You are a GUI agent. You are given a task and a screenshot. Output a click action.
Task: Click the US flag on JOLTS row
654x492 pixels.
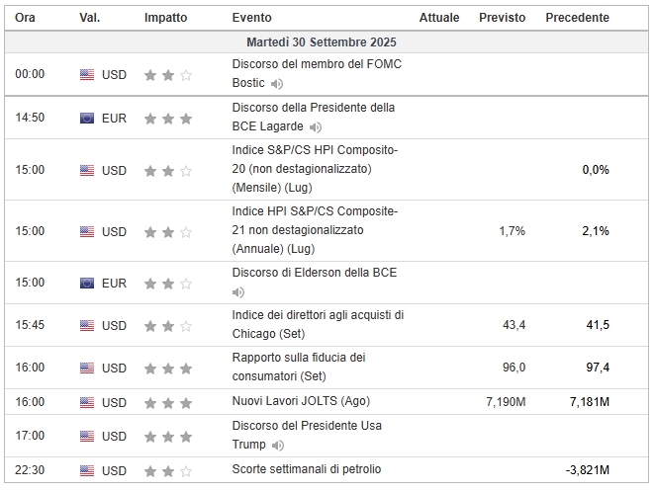(x=87, y=402)
